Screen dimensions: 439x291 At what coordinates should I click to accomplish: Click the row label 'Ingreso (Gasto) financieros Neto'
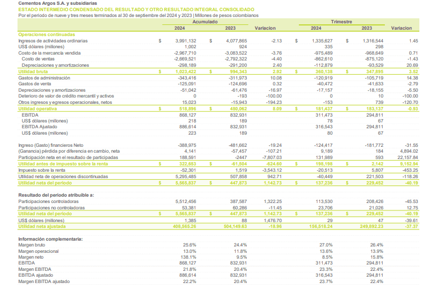[x=50, y=145]
